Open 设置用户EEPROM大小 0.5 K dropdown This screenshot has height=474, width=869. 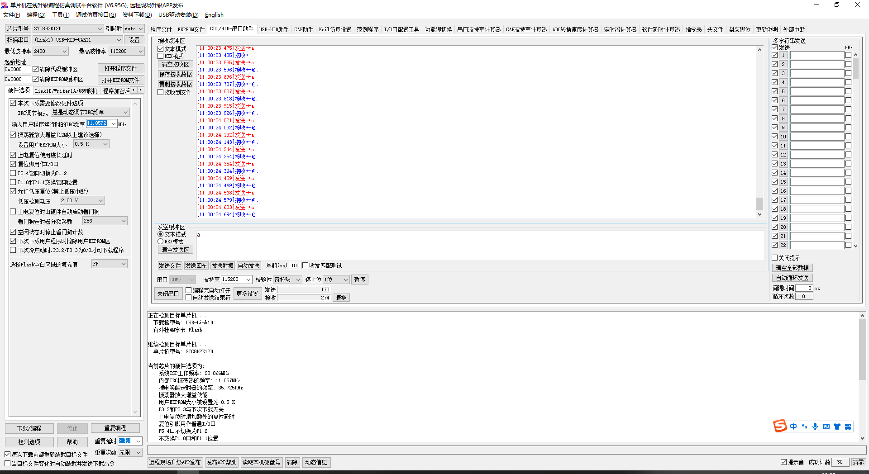click(x=105, y=144)
